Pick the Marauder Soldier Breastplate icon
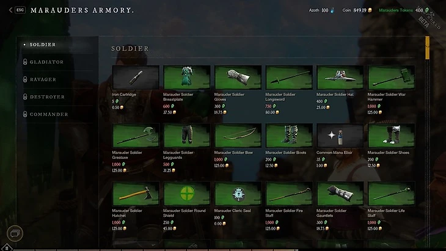This screenshot has width=446, height=251. point(187,78)
